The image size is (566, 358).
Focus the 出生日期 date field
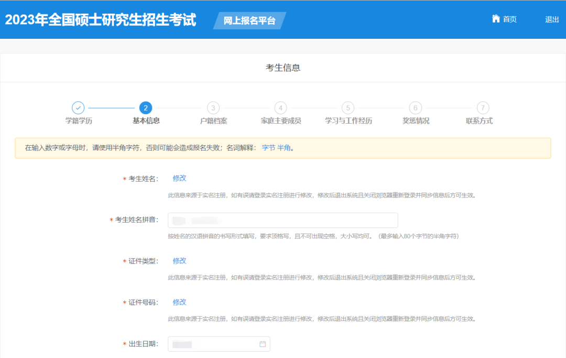tap(219, 344)
